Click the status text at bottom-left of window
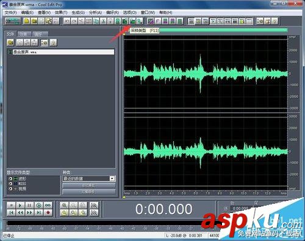 coord(9,236)
